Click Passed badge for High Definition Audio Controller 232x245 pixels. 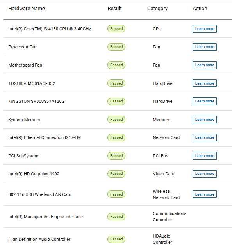point(116,239)
